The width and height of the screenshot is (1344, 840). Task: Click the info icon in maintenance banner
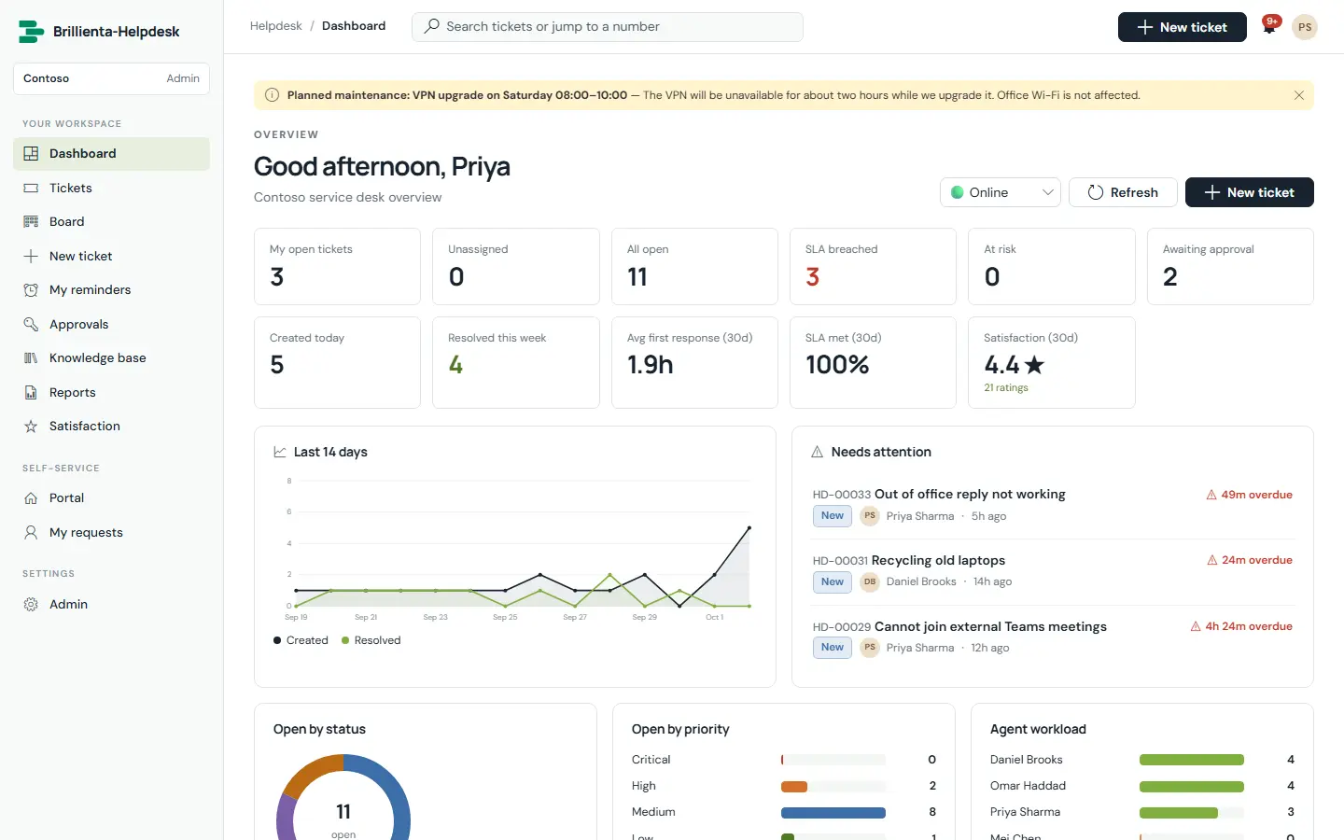(x=272, y=95)
